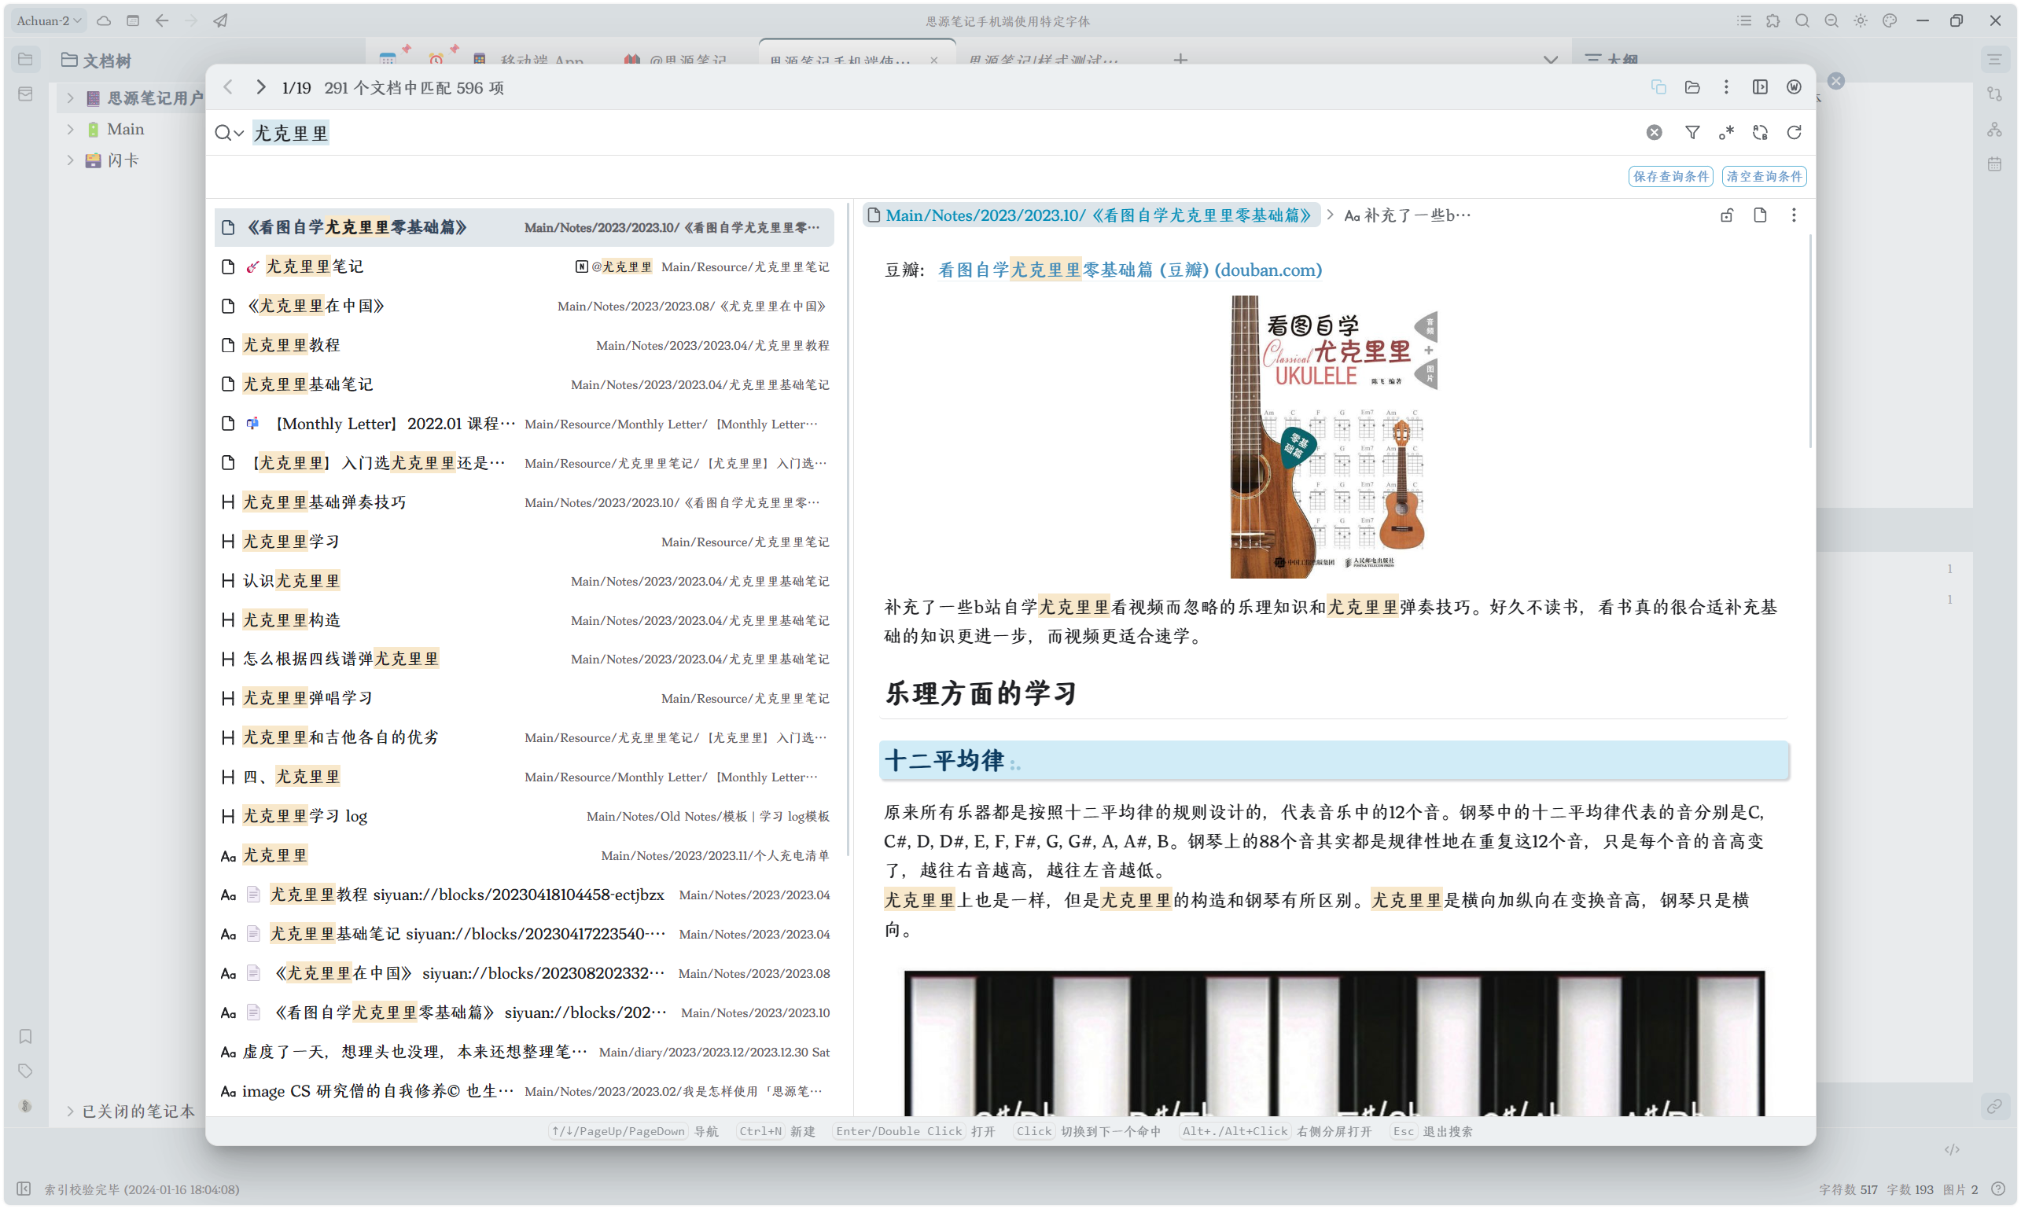Expand the 已关闭的笔记本 section
This screenshot has width=2021, height=1209.
70,1112
